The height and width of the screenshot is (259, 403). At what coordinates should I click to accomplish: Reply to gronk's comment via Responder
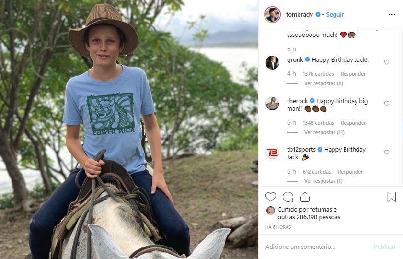coord(353,74)
